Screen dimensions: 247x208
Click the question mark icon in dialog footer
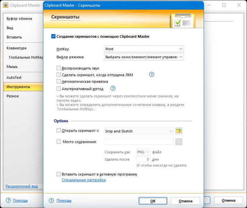[x=51, y=200]
